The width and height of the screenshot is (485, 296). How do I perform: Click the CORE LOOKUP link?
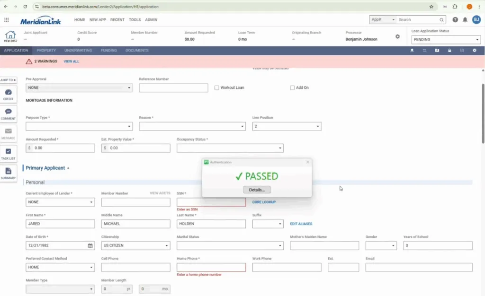click(x=264, y=201)
